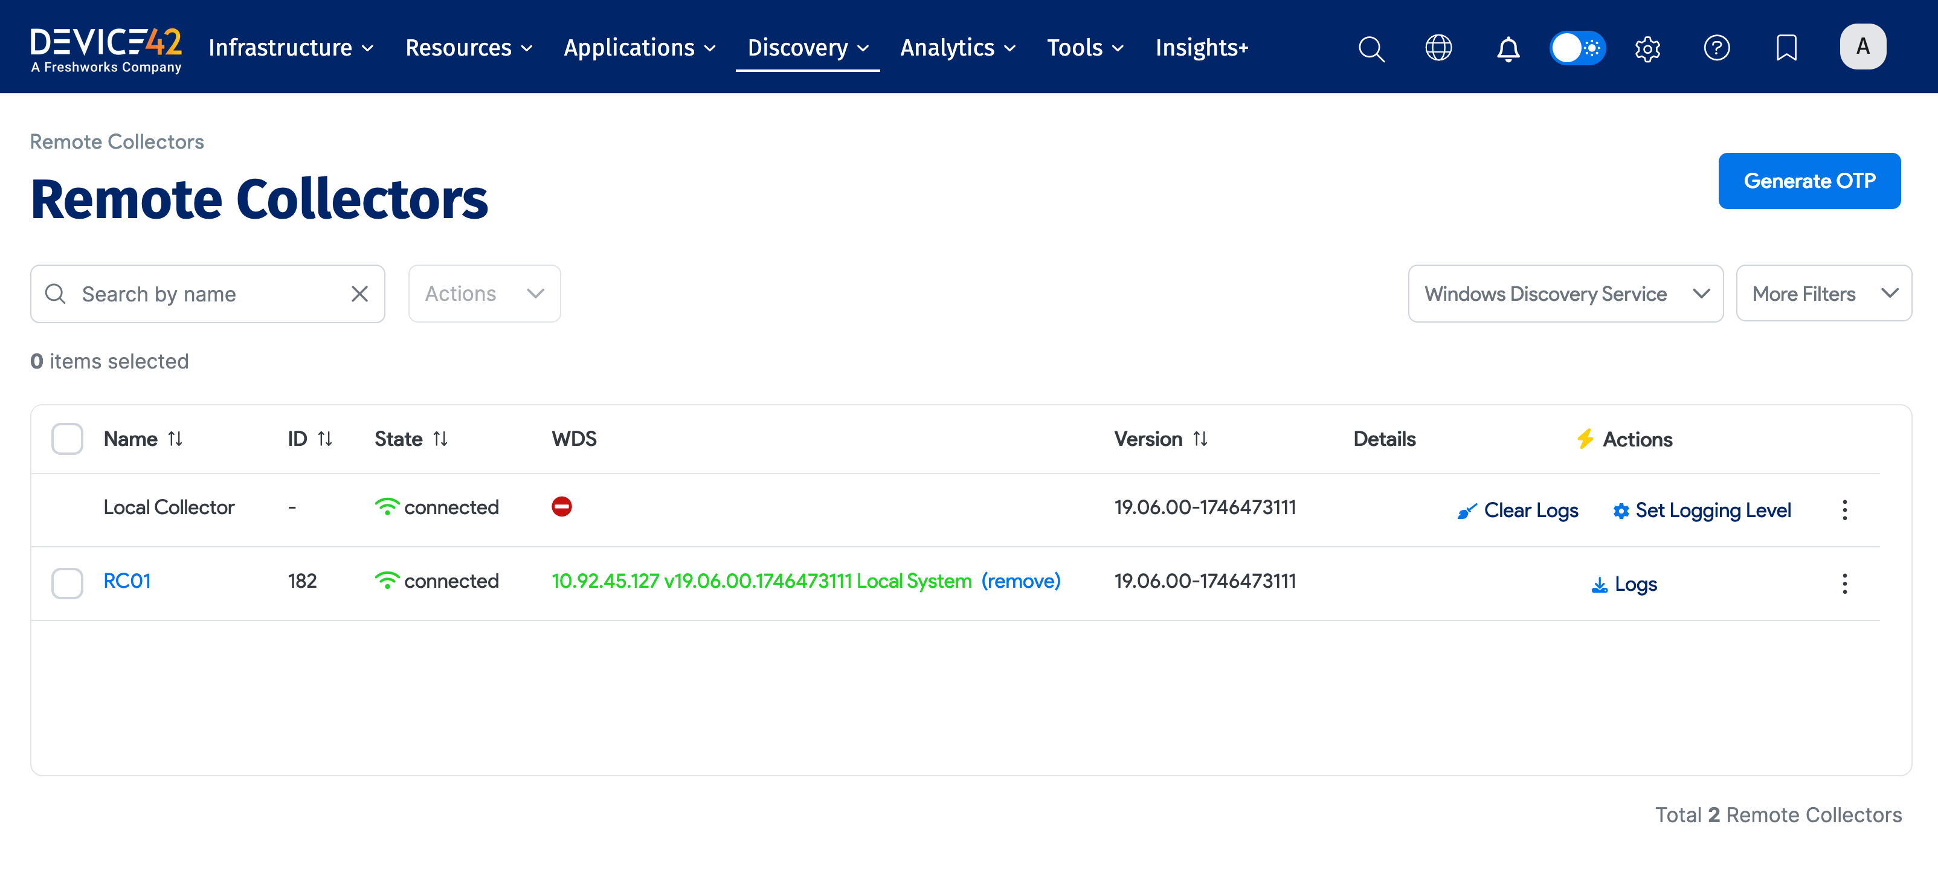Open the three-dot actions menu for RC01
This screenshot has width=1938, height=882.
tap(1845, 583)
